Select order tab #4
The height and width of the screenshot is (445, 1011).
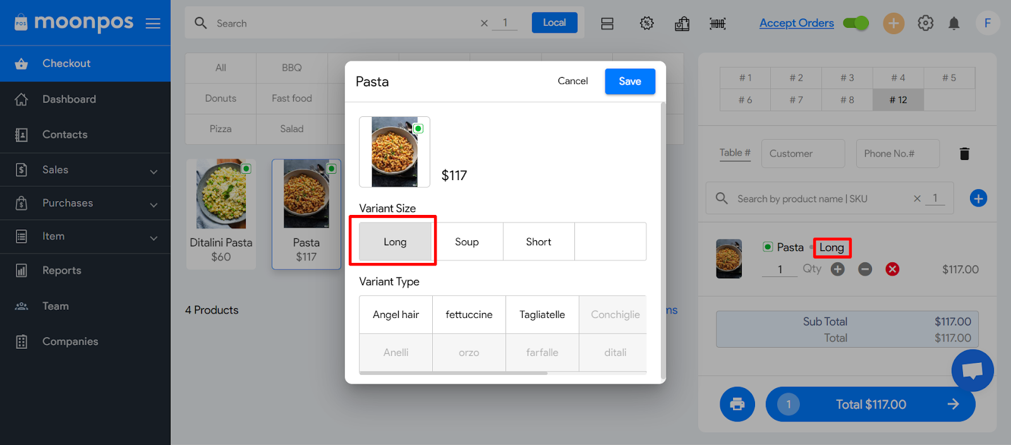(x=898, y=78)
